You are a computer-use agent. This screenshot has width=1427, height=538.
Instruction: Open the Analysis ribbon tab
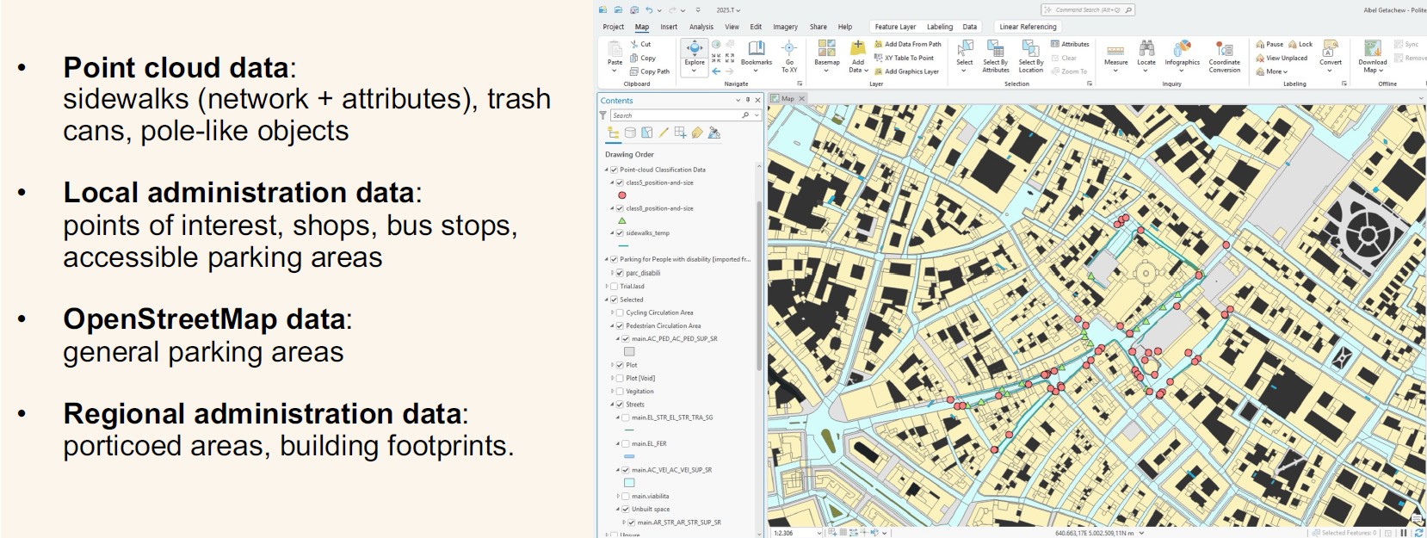(x=701, y=27)
